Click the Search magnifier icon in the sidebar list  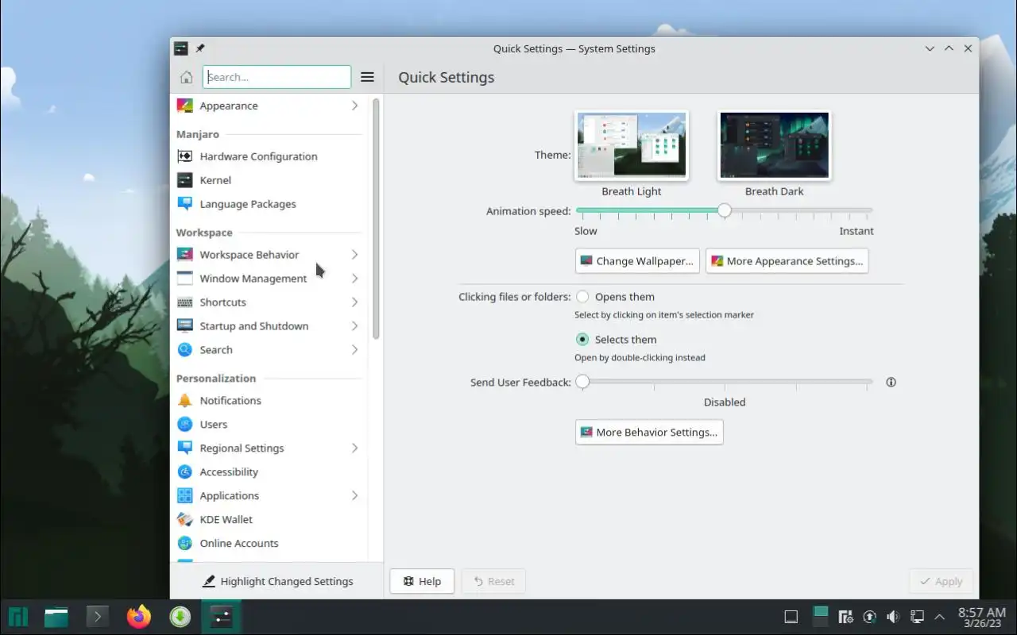[184, 350]
